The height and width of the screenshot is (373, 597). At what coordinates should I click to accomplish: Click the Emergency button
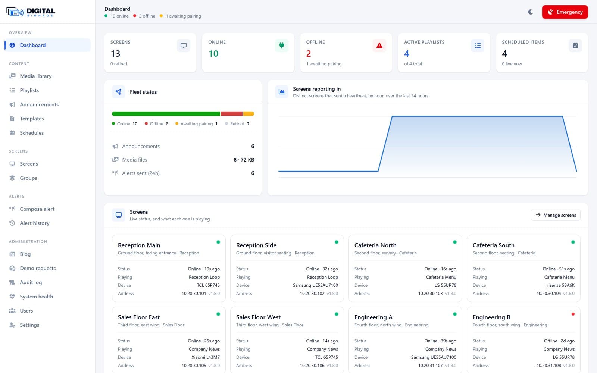tap(565, 12)
